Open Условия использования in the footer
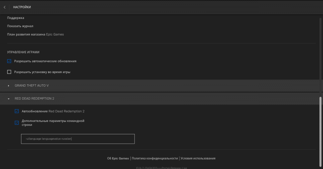Screen dimensions: 323x169 [x=198, y=159]
